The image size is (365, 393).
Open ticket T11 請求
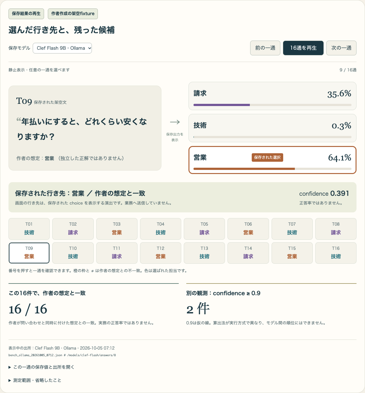click(x=117, y=253)
